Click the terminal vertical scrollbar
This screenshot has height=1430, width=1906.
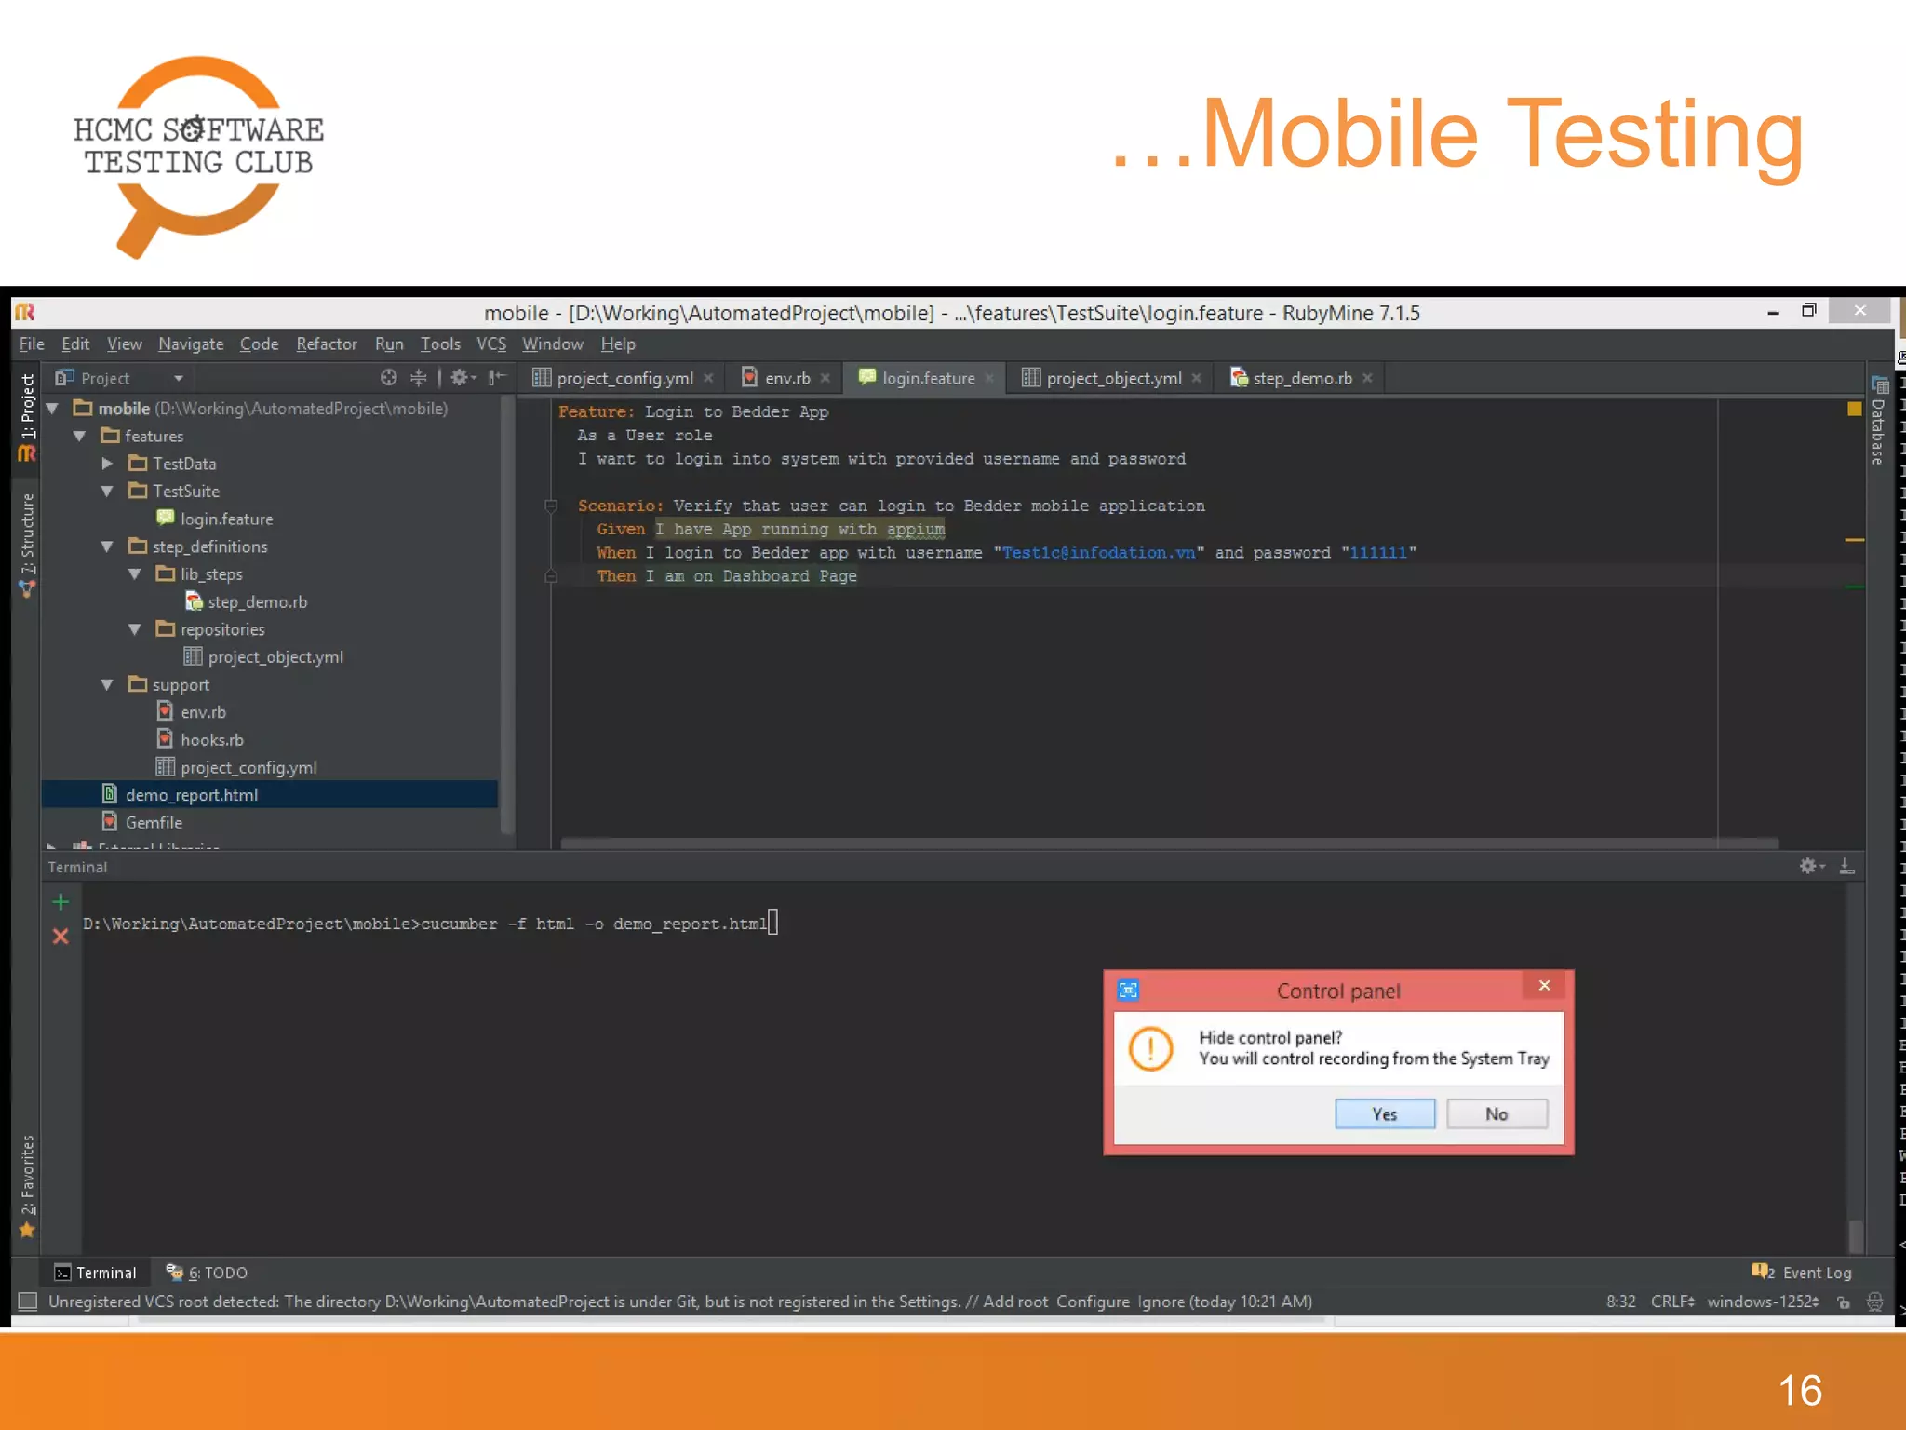[x=1856, y=1235]
